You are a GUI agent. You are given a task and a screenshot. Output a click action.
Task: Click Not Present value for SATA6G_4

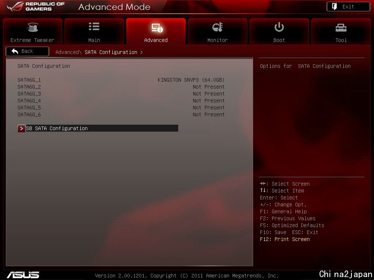click(x=209, y=101)
